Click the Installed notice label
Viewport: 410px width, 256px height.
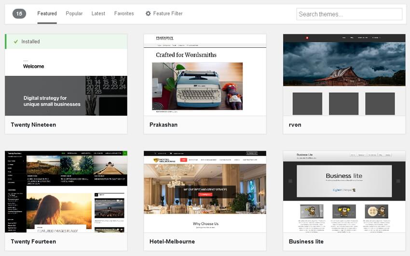[x=30, y=42]
